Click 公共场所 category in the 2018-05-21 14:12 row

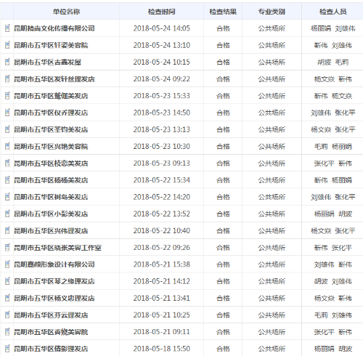272,281
